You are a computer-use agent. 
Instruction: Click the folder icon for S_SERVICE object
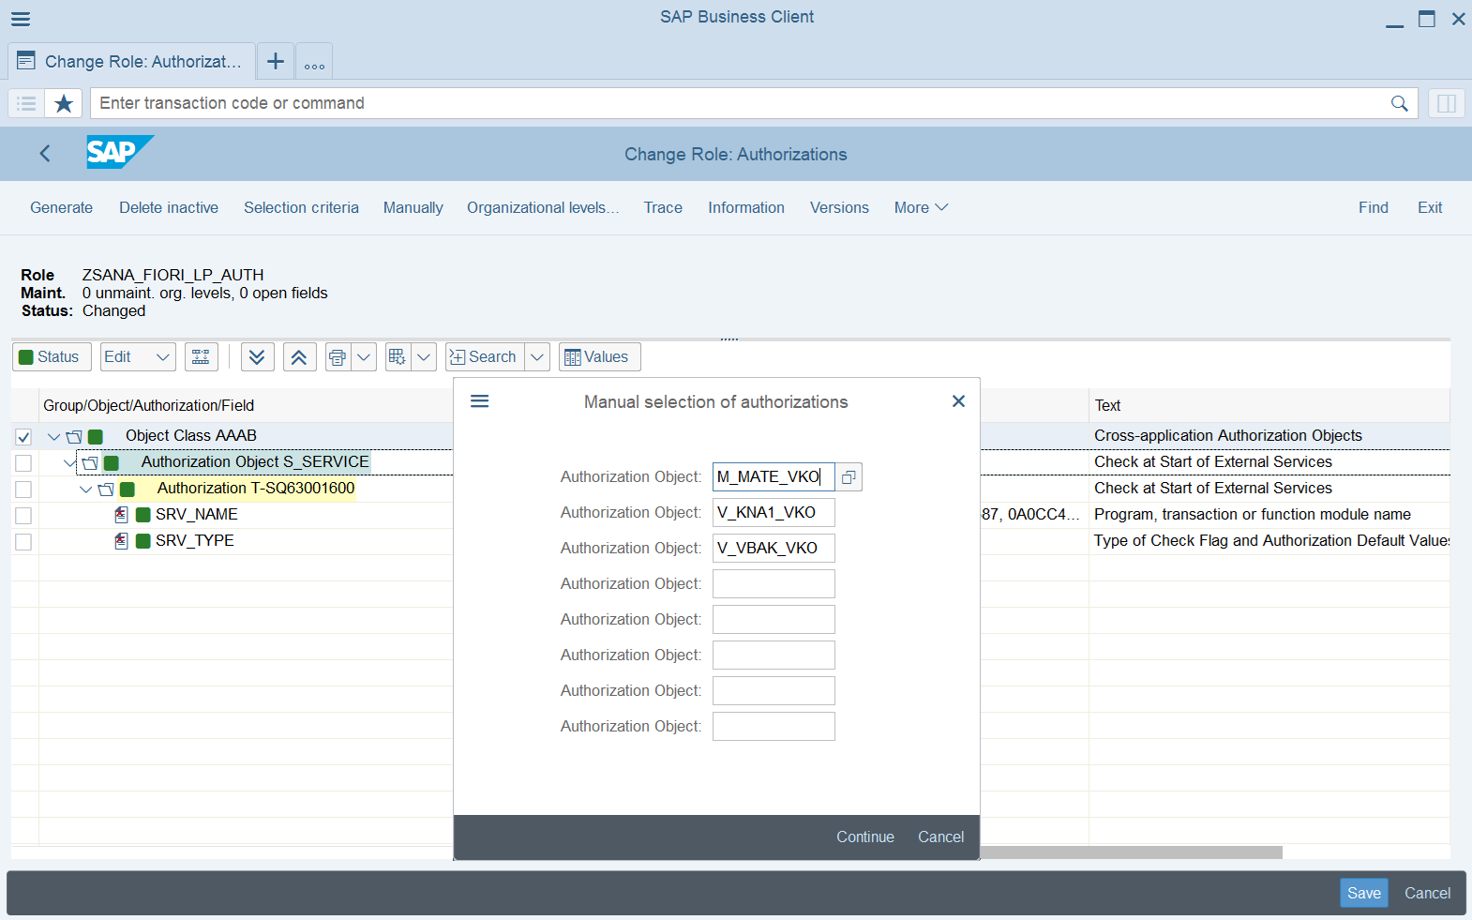(x=90, y=462)
